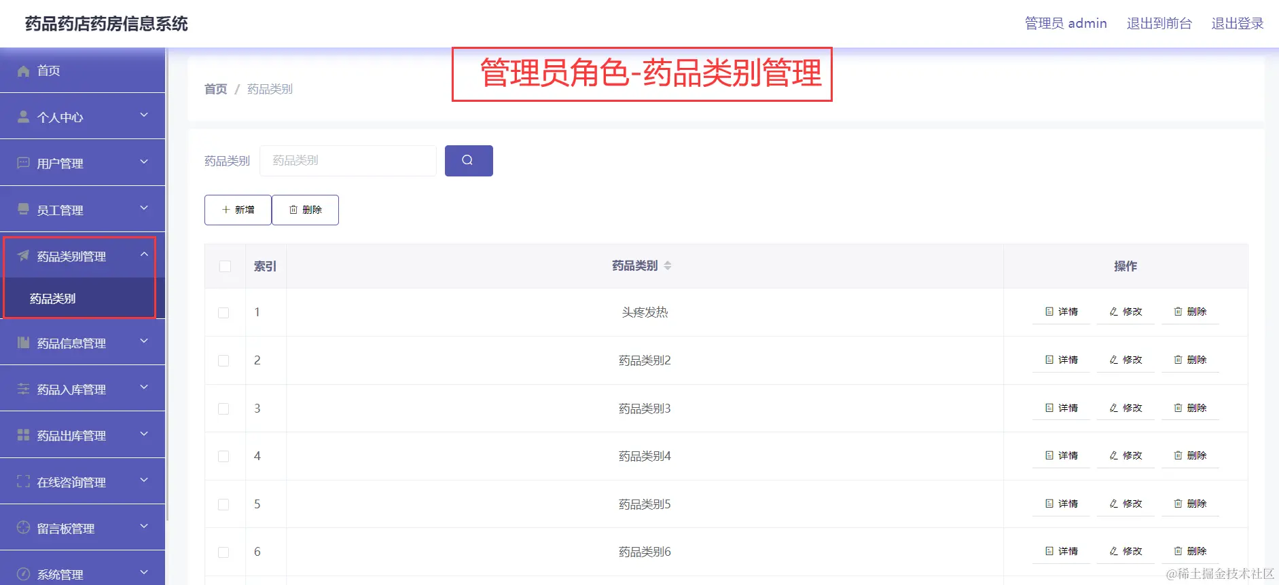
Task: Expand 在线咨询管理 menu chevron
Action: (x=144, y=480)
